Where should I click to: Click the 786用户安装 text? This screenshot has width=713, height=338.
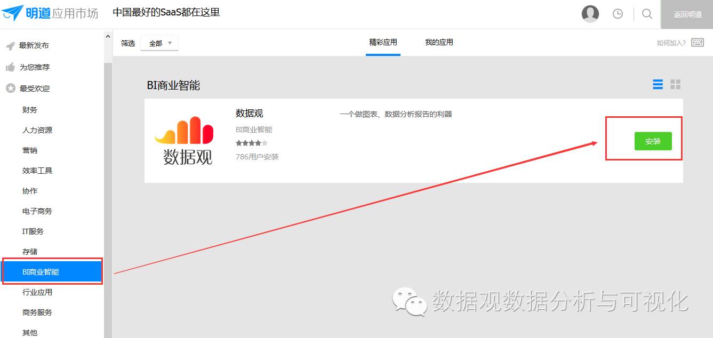tap(257, 157)
